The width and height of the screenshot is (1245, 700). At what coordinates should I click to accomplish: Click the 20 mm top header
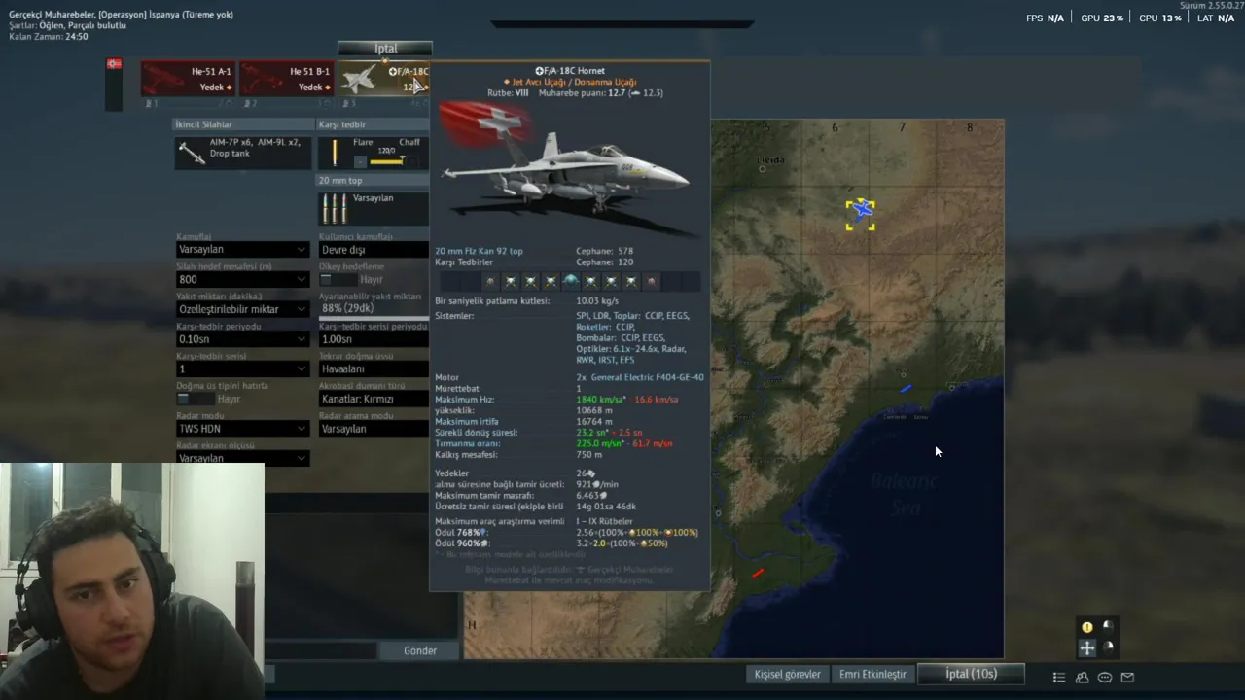point(373,181)
